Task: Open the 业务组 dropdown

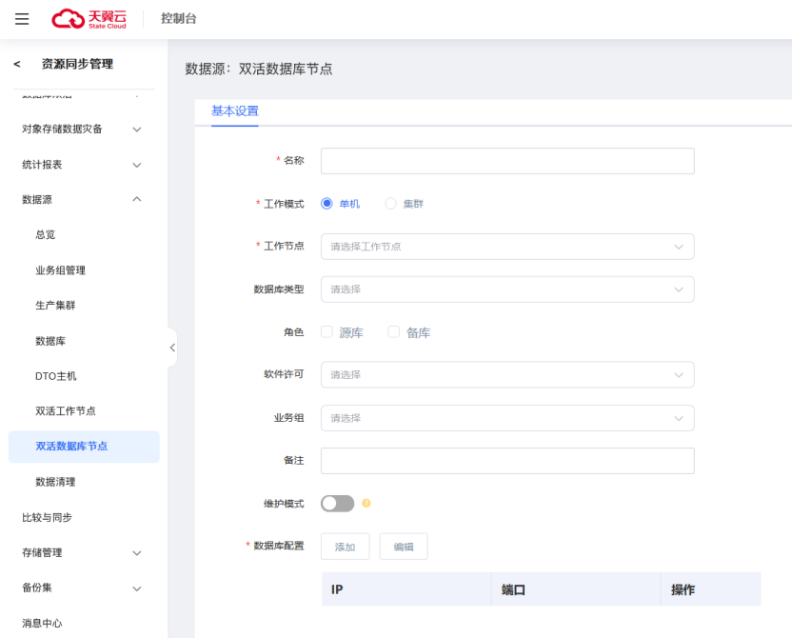Action: (x=507, y=418)
